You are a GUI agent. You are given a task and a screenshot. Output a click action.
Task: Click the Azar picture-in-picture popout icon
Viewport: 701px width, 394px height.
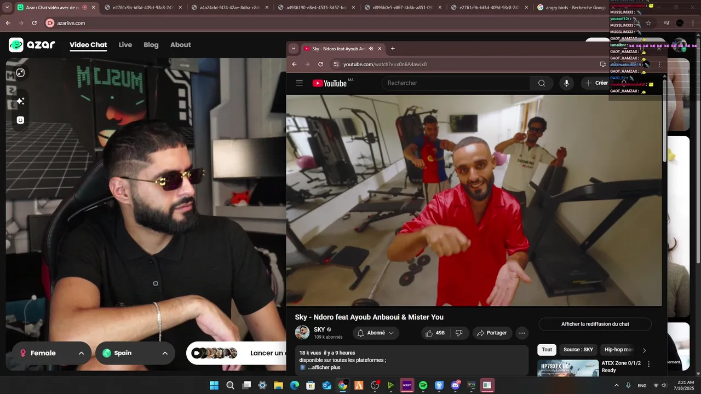(20, 73)
